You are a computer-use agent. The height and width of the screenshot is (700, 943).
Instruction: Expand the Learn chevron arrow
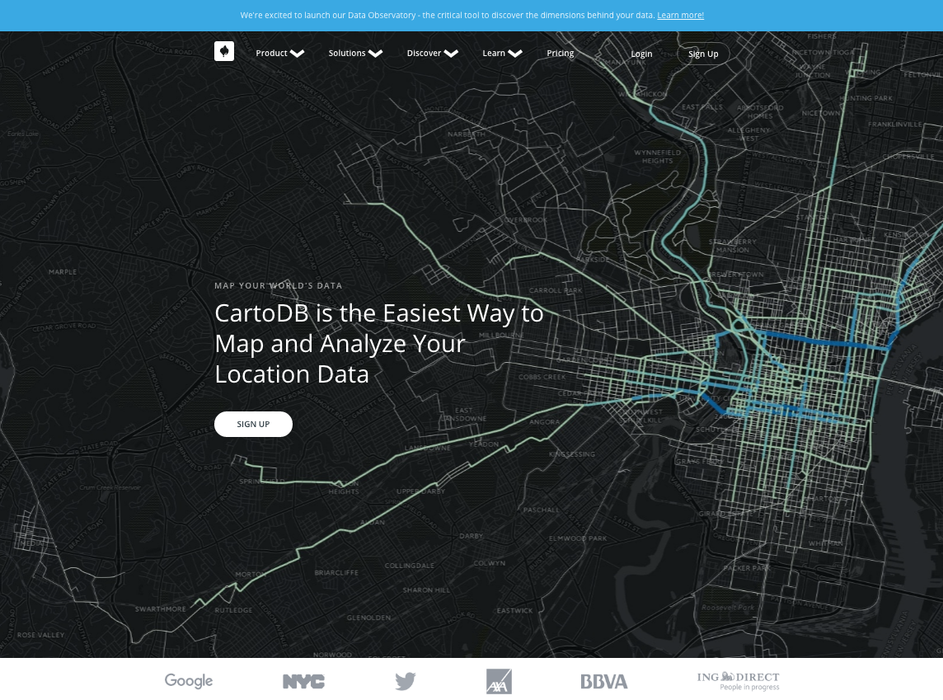[515, 54]
